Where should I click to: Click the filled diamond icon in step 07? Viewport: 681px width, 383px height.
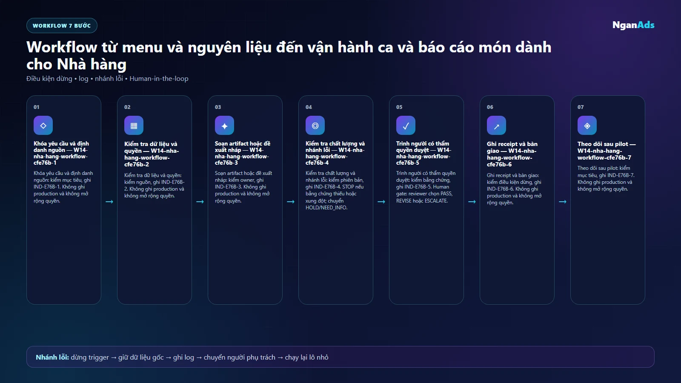(587, 126)
